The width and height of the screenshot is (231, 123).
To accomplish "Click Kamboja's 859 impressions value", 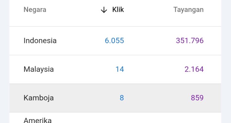I will tap(197, 98).
